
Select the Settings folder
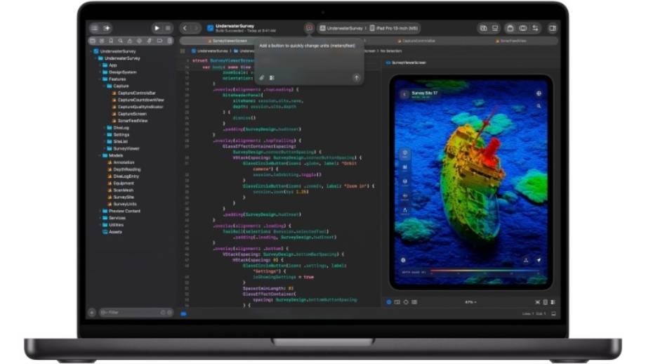point(118,135)
